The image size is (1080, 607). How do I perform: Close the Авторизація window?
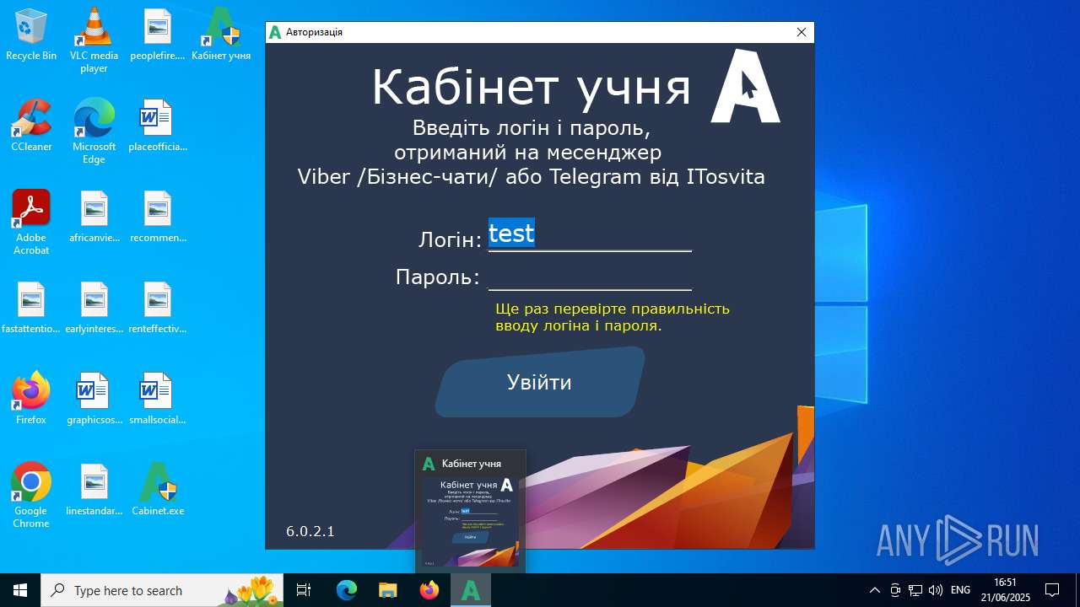tap(802, 32)
